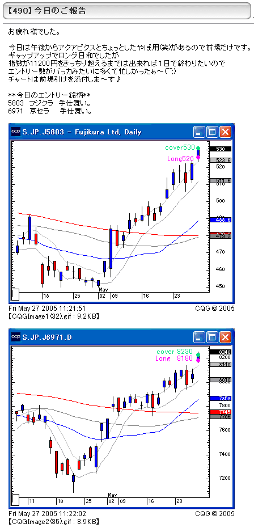The height and width of the screenshot is (528, 254).
Task: Click the '500' price axis value on Fujikura chart
Action: tap(221, 201)
